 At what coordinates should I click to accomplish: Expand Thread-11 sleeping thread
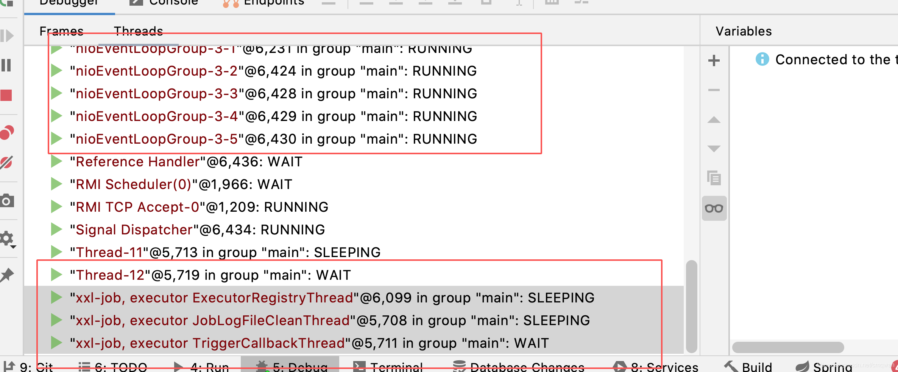[56, 252]
